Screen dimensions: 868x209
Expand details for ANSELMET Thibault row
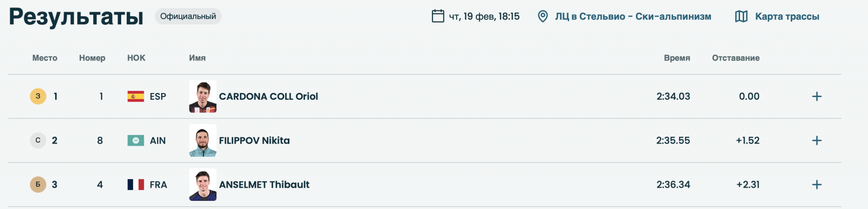coord(816,185)
